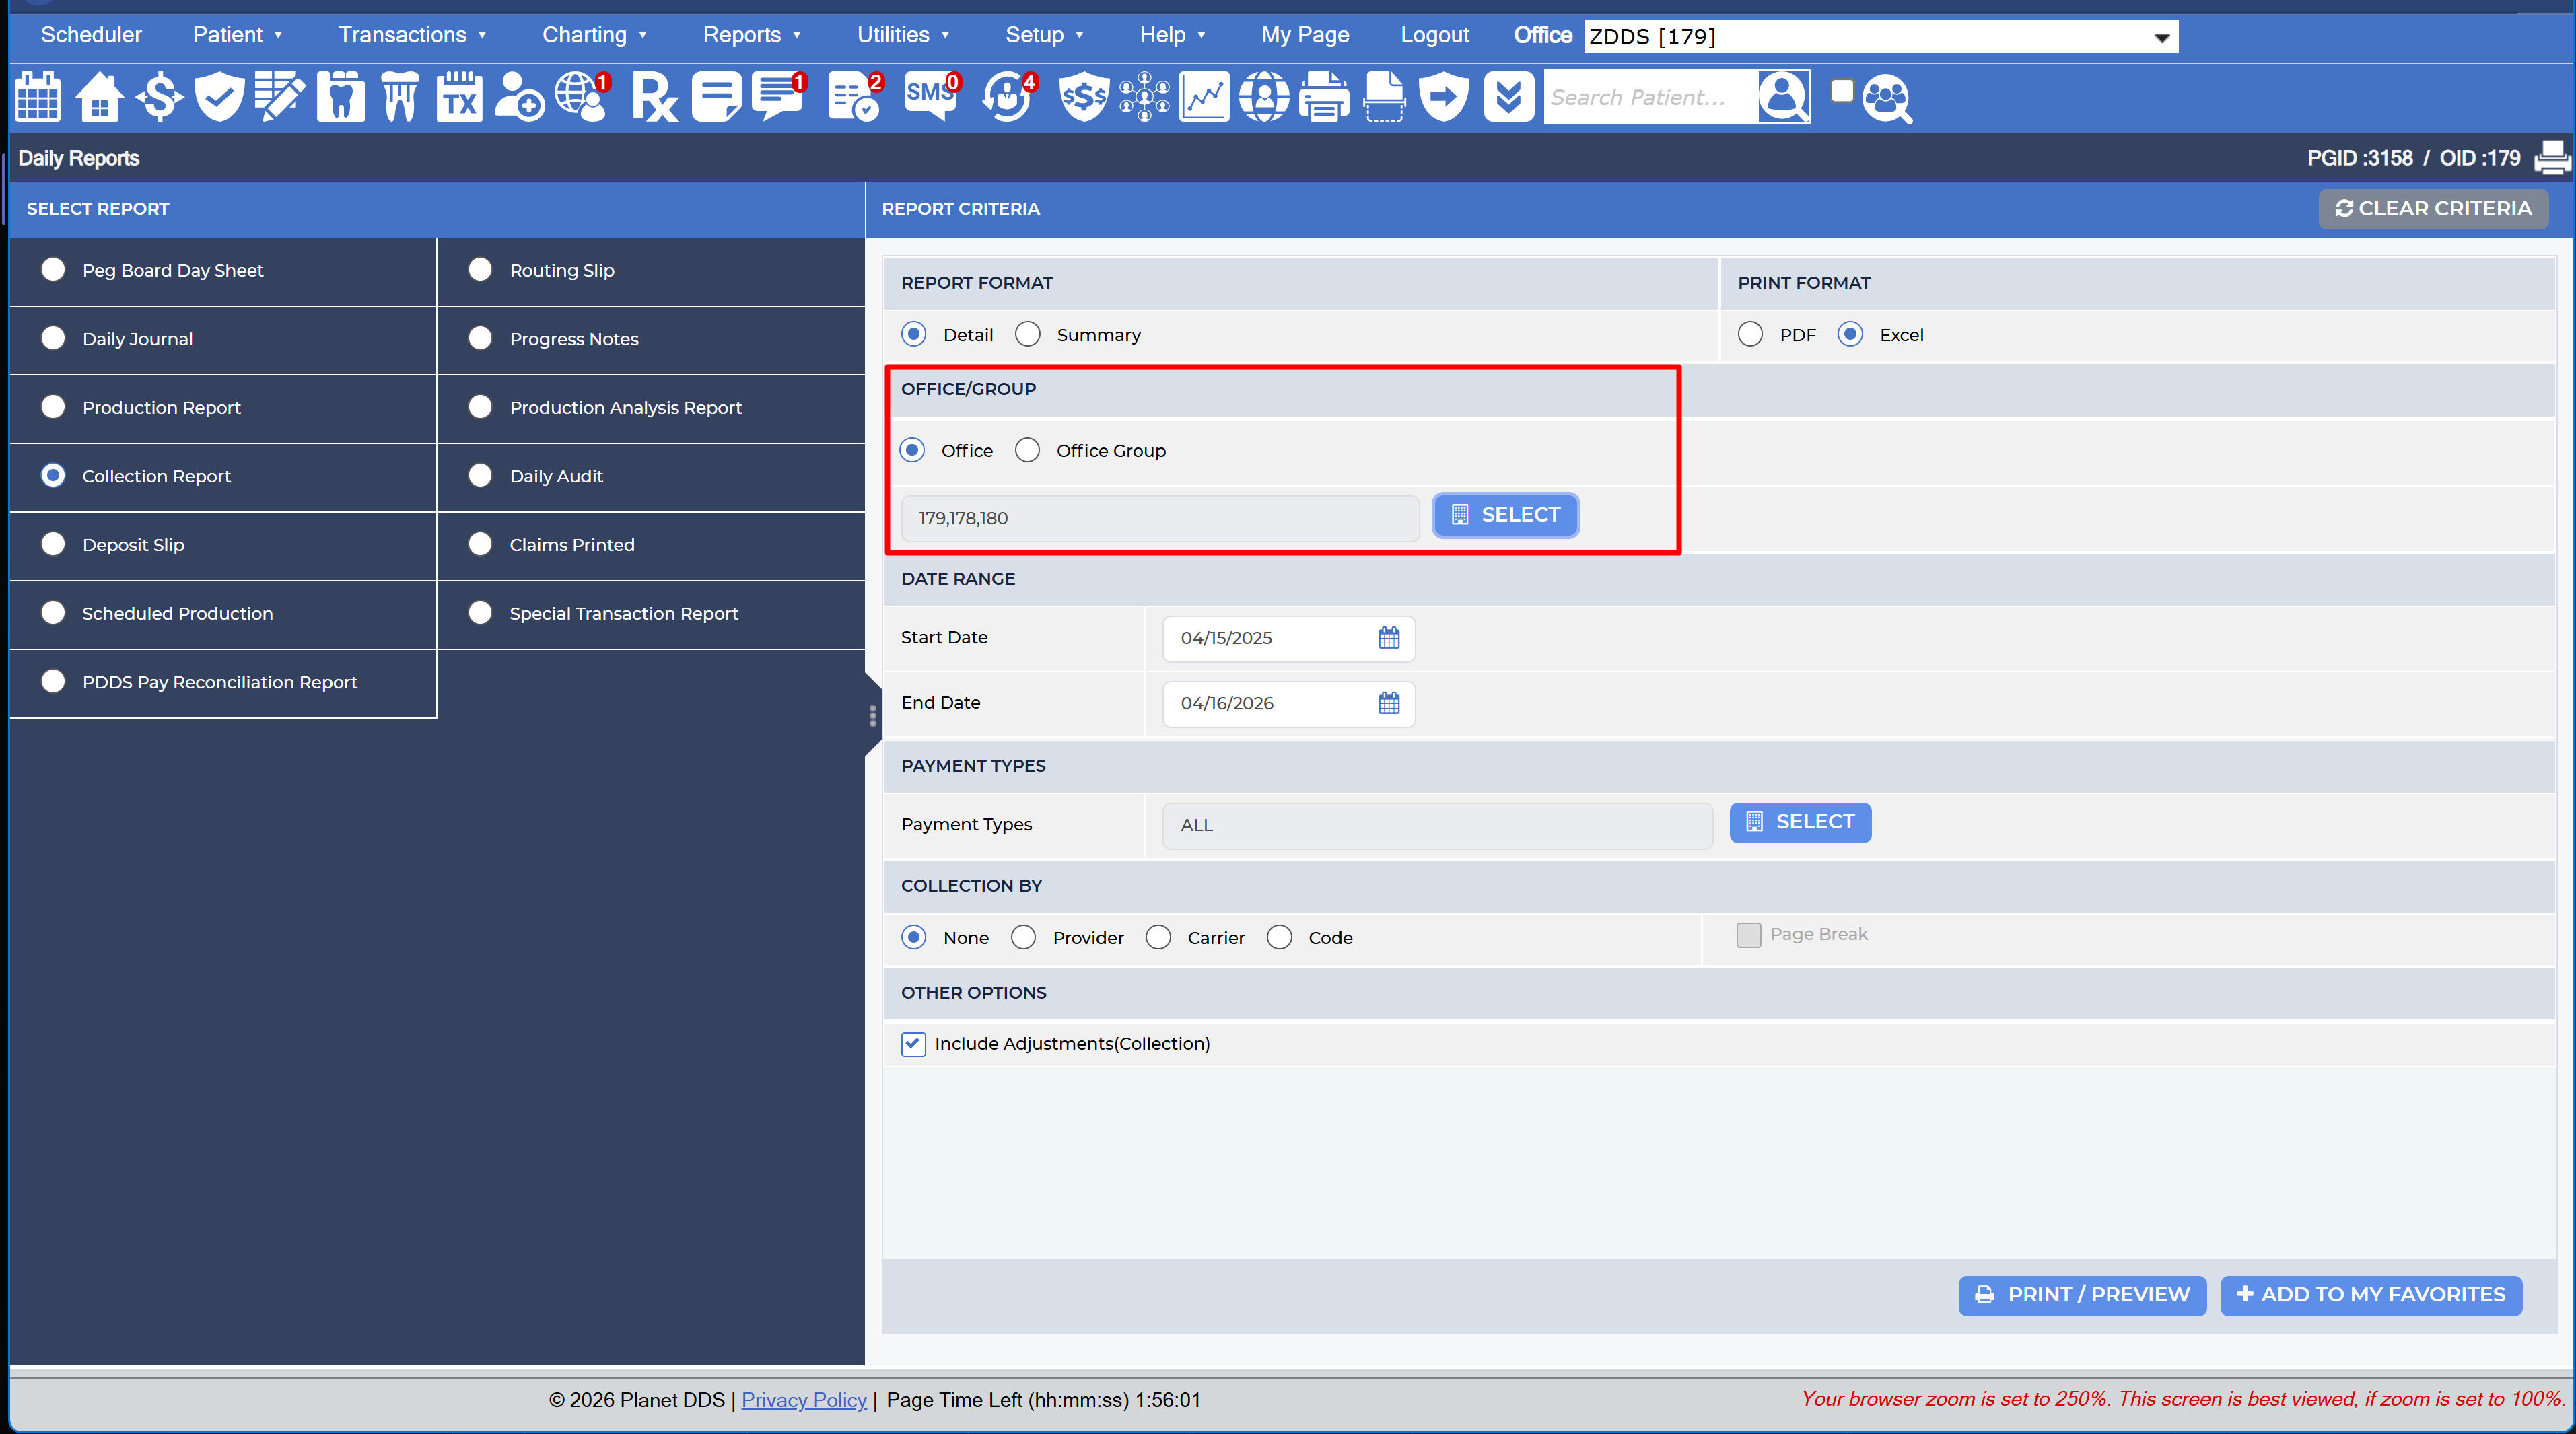This screenshot has height=1434, width=2576.
Task: Click the shield checkmark insurance icon
Action: 219,97
